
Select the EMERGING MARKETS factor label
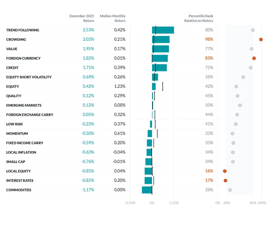click(x=24, y=105)
